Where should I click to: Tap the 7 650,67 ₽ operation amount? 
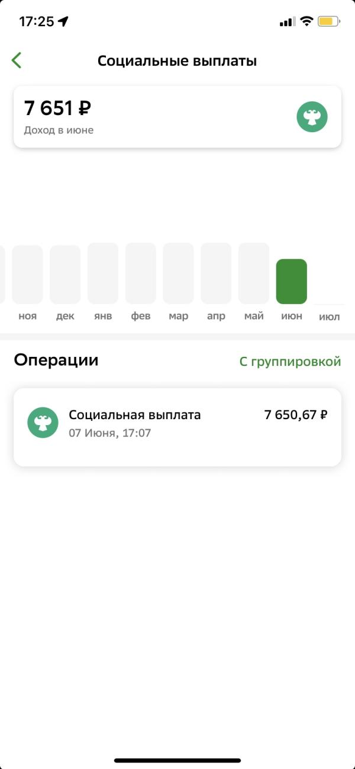tap(296, 415)
